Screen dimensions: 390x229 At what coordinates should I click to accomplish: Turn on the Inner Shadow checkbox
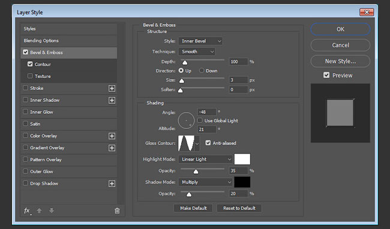pyautogui.click(x=25, y=100)
